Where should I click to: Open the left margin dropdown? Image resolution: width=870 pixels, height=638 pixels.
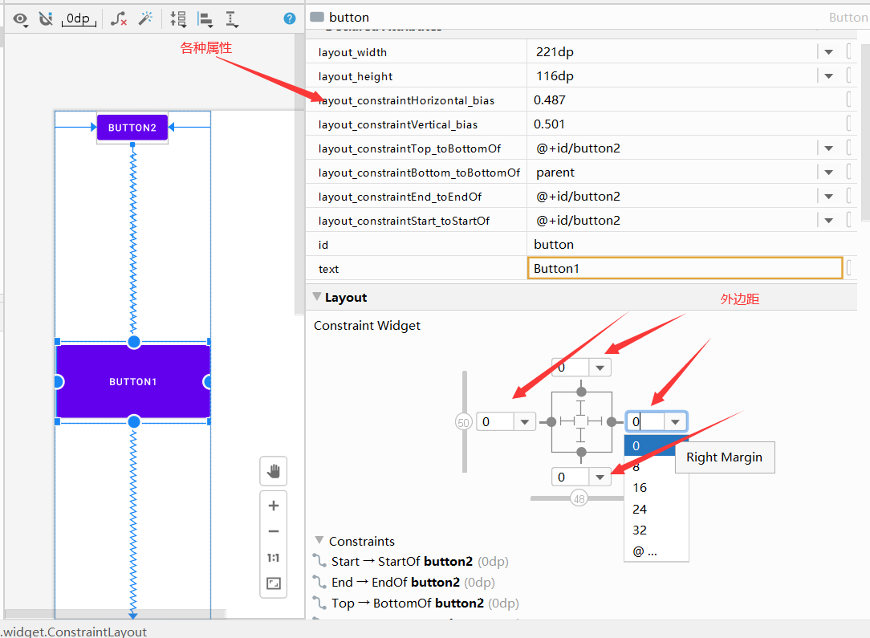[x=524, y=422]
